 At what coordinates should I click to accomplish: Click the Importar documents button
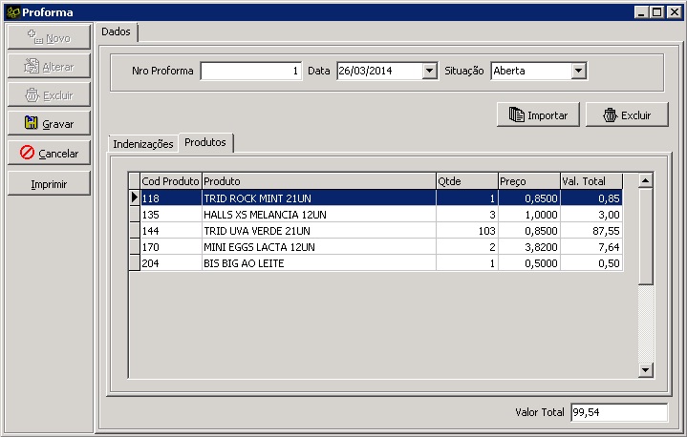[x=538, y=114]
